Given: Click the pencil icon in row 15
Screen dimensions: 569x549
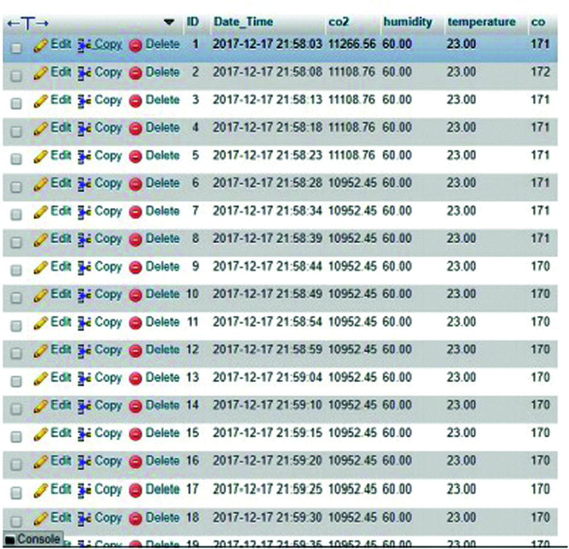Looking at the screenshot, I should (40, 435).
